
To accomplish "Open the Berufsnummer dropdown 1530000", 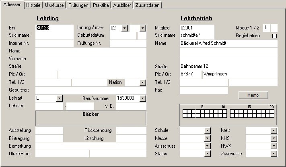I will click(142, 98).
